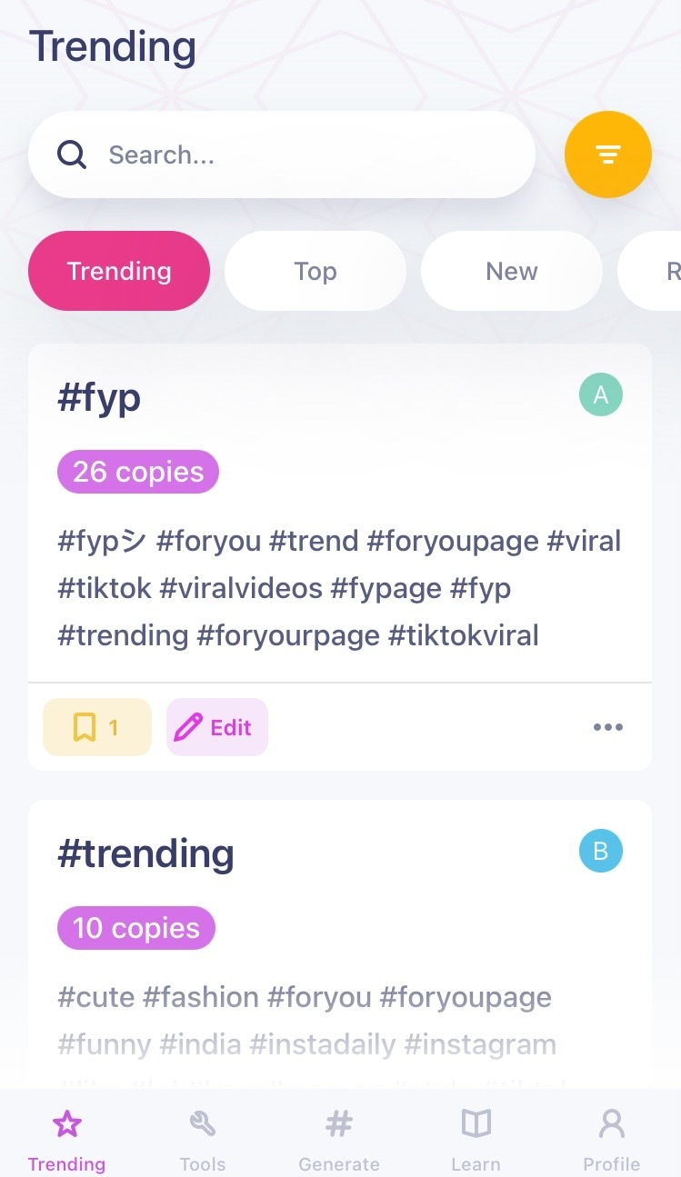Switch to the New filter pill
This screenshot has width=681, height=1177.
click(x=511, y=271)
